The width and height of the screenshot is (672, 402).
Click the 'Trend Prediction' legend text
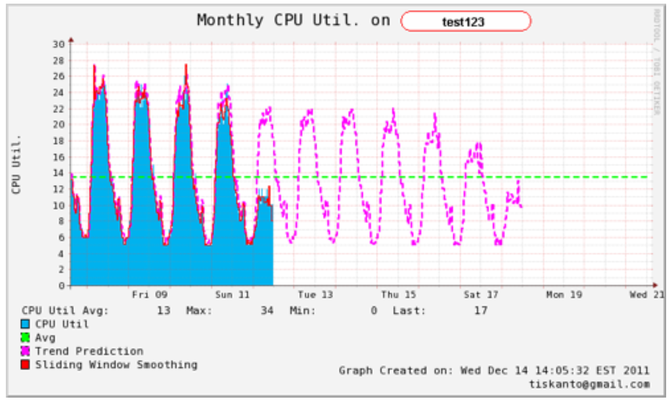89,351
